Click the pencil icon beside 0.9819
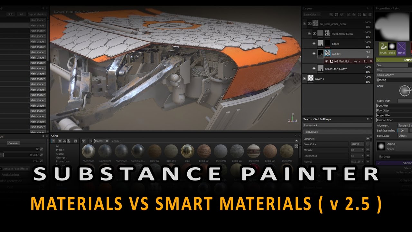 (x=41, y=155)
